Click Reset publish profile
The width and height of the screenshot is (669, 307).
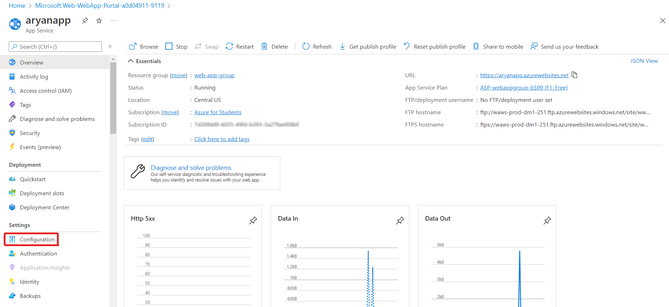(434, 47)
